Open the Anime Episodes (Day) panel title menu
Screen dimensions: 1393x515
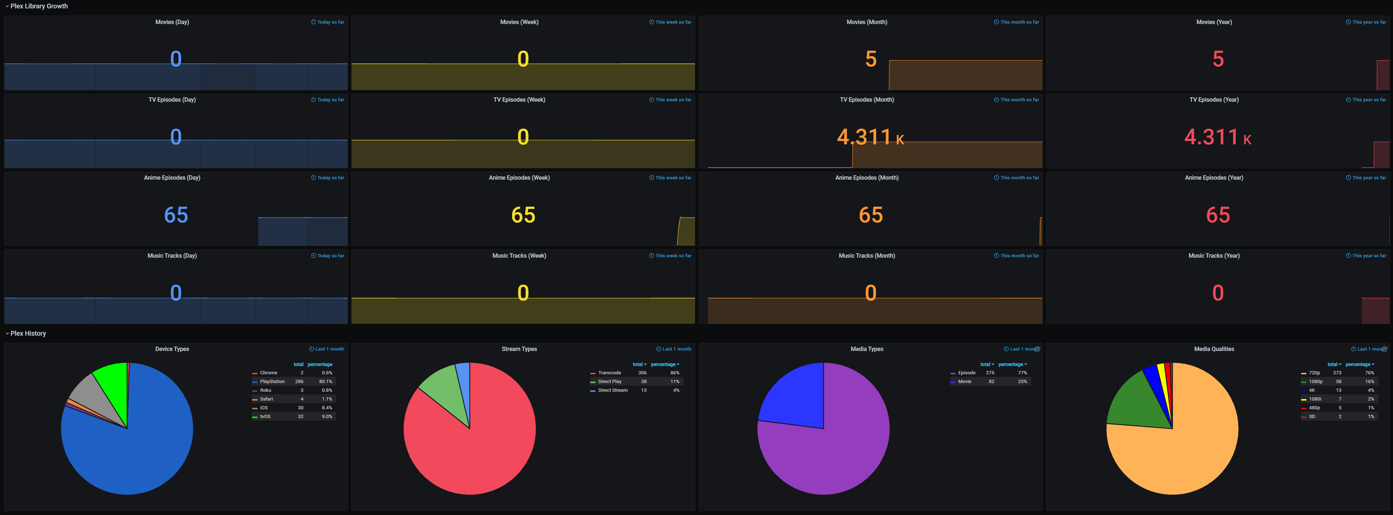click(172, 177)
